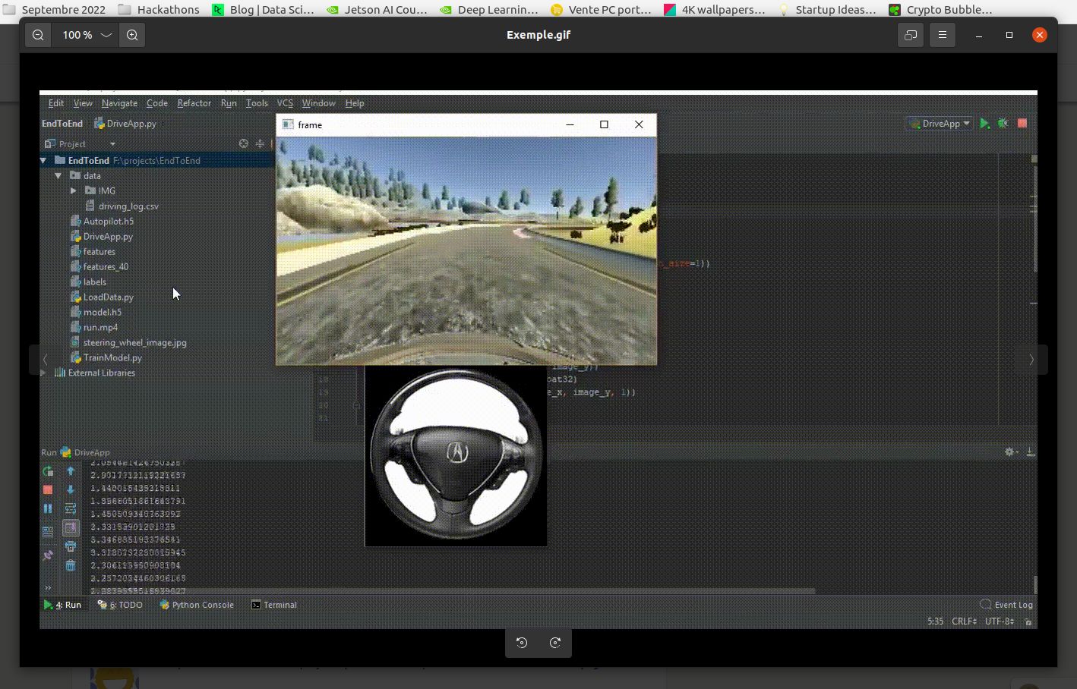Viewport: 1077px width, 689px height.
Task: Rotate image clockwise
Action: (x=555, y=643)
